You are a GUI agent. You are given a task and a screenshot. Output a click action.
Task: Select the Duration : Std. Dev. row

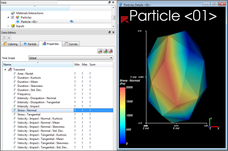pyautogui.click(x=63, y=90)
